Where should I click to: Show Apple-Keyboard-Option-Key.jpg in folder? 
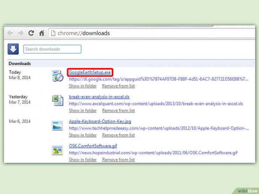point(83,135)
